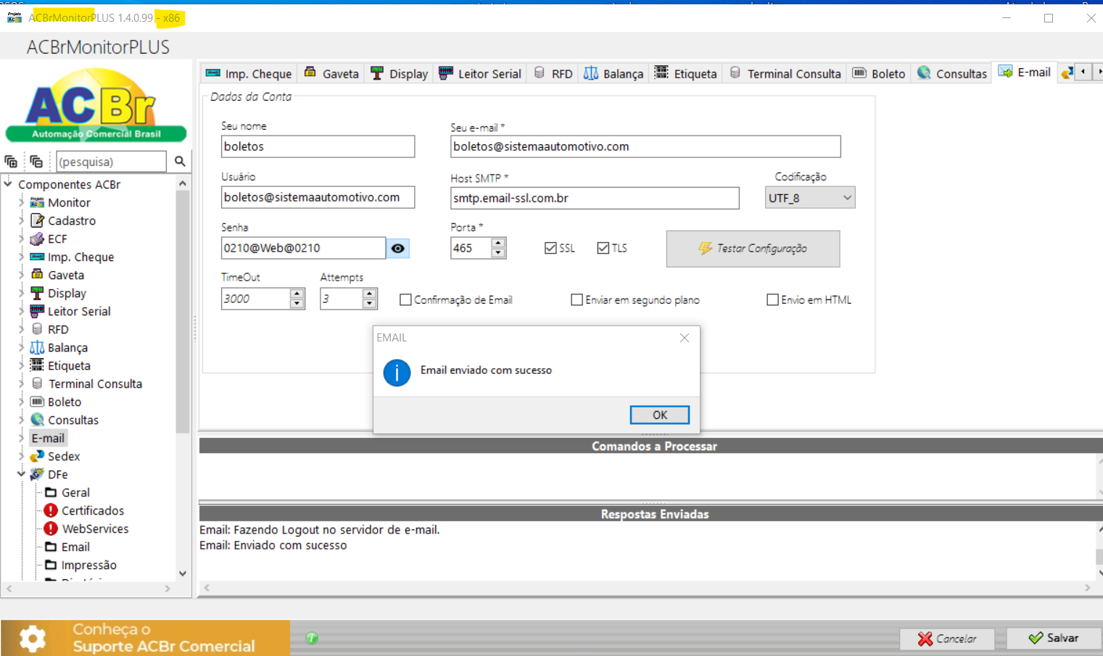Toggle password visibility eye button
Image resolution: width=1103 pixels, height=656 pixels.
397,248
